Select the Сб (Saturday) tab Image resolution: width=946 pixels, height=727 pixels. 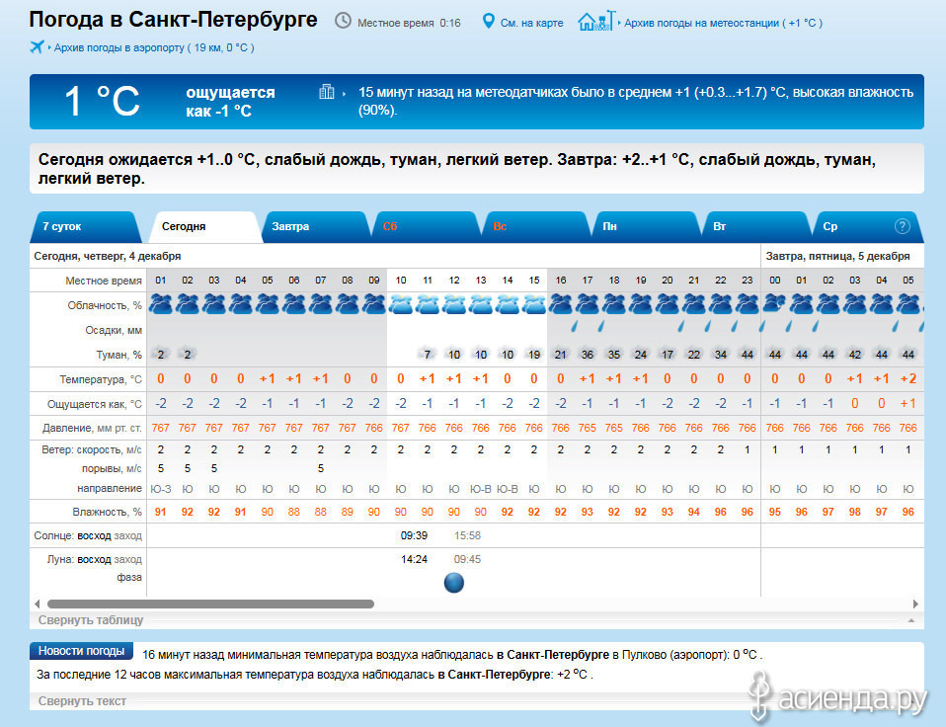pos(390,226)
